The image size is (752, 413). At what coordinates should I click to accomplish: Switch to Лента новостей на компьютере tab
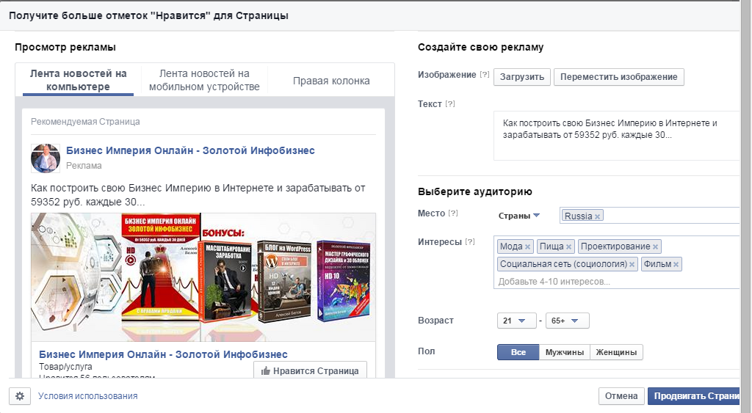point(78,80)
